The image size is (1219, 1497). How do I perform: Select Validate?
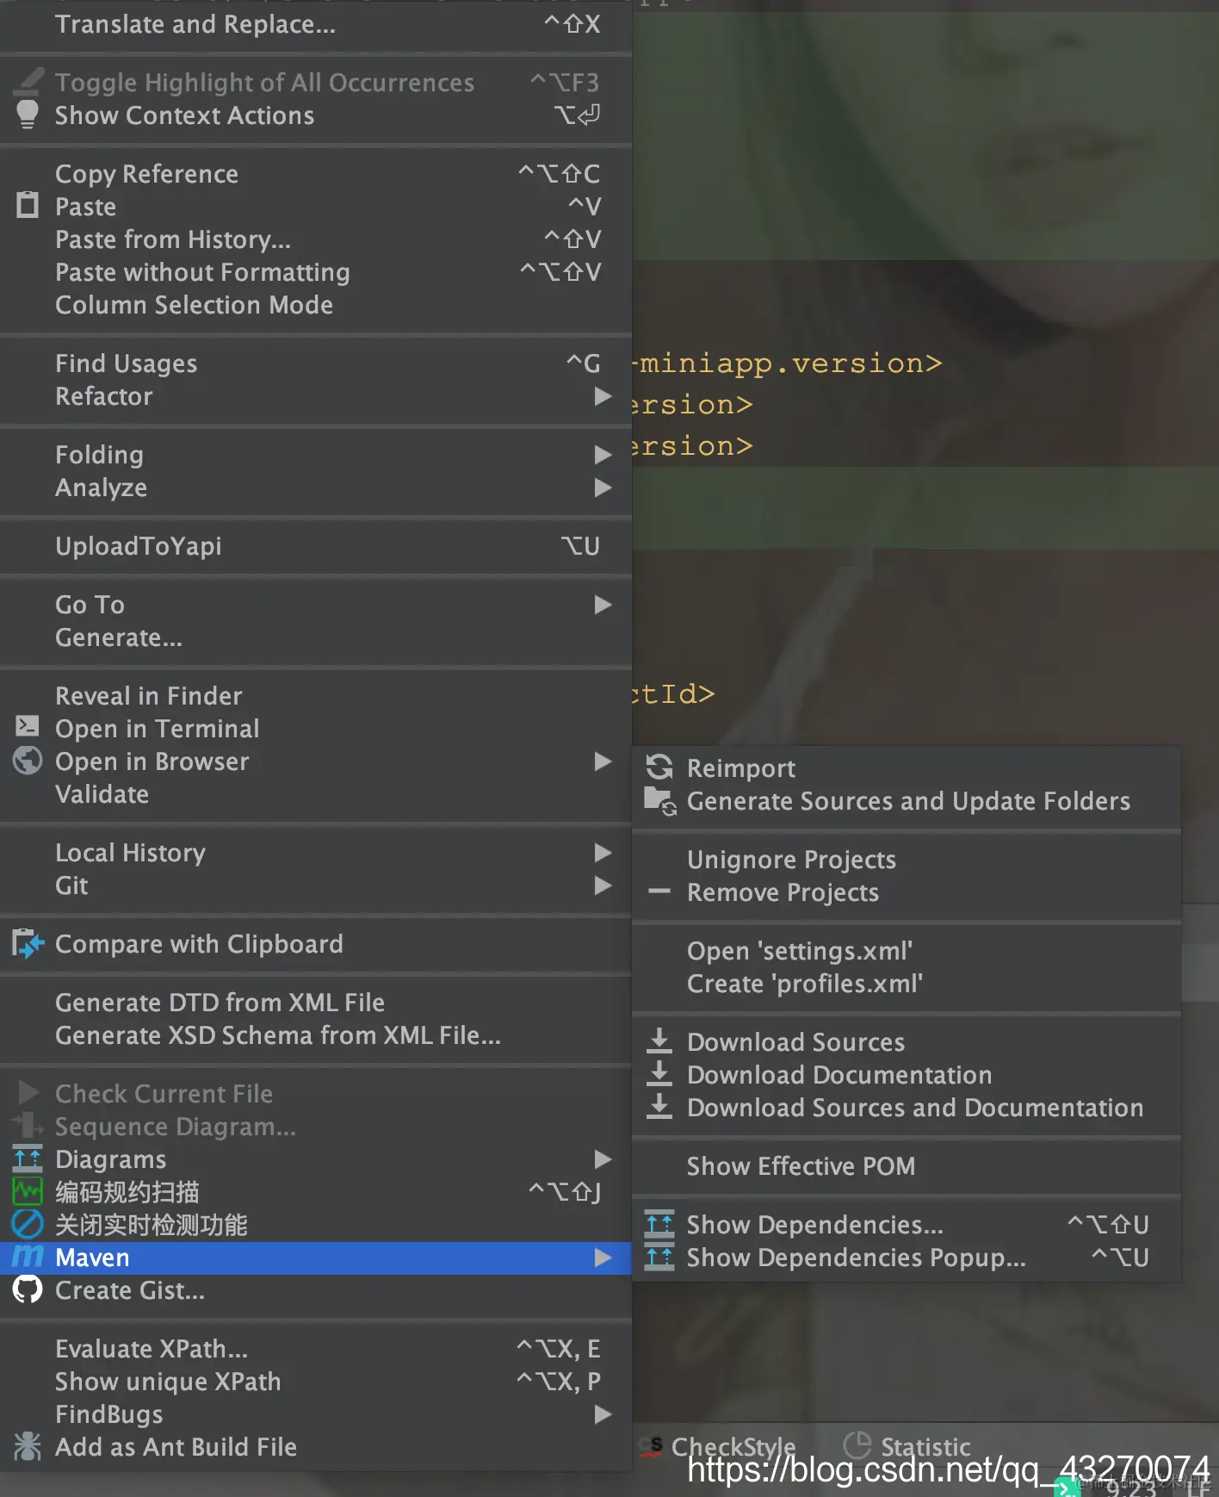(316, 794)
